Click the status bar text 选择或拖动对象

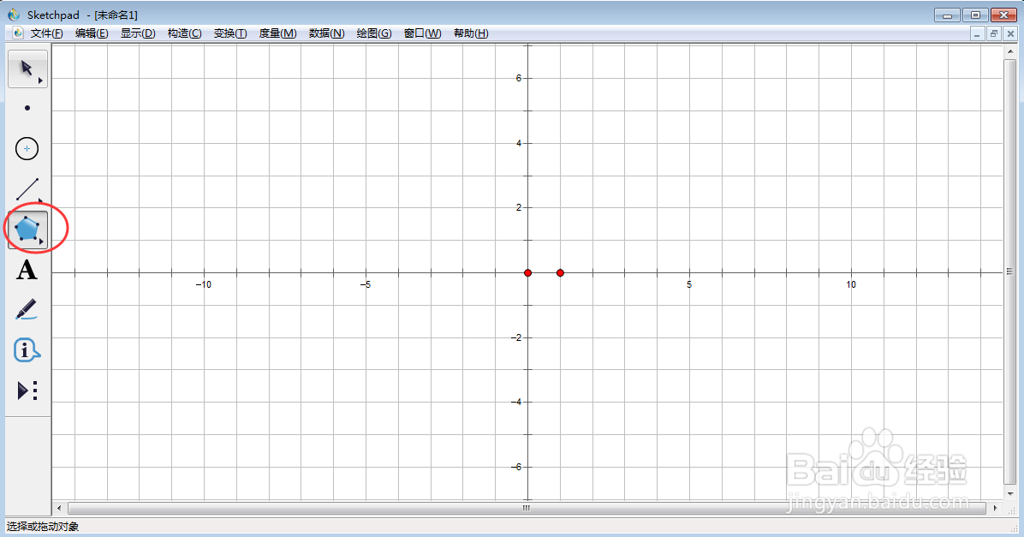click(43, 526)
